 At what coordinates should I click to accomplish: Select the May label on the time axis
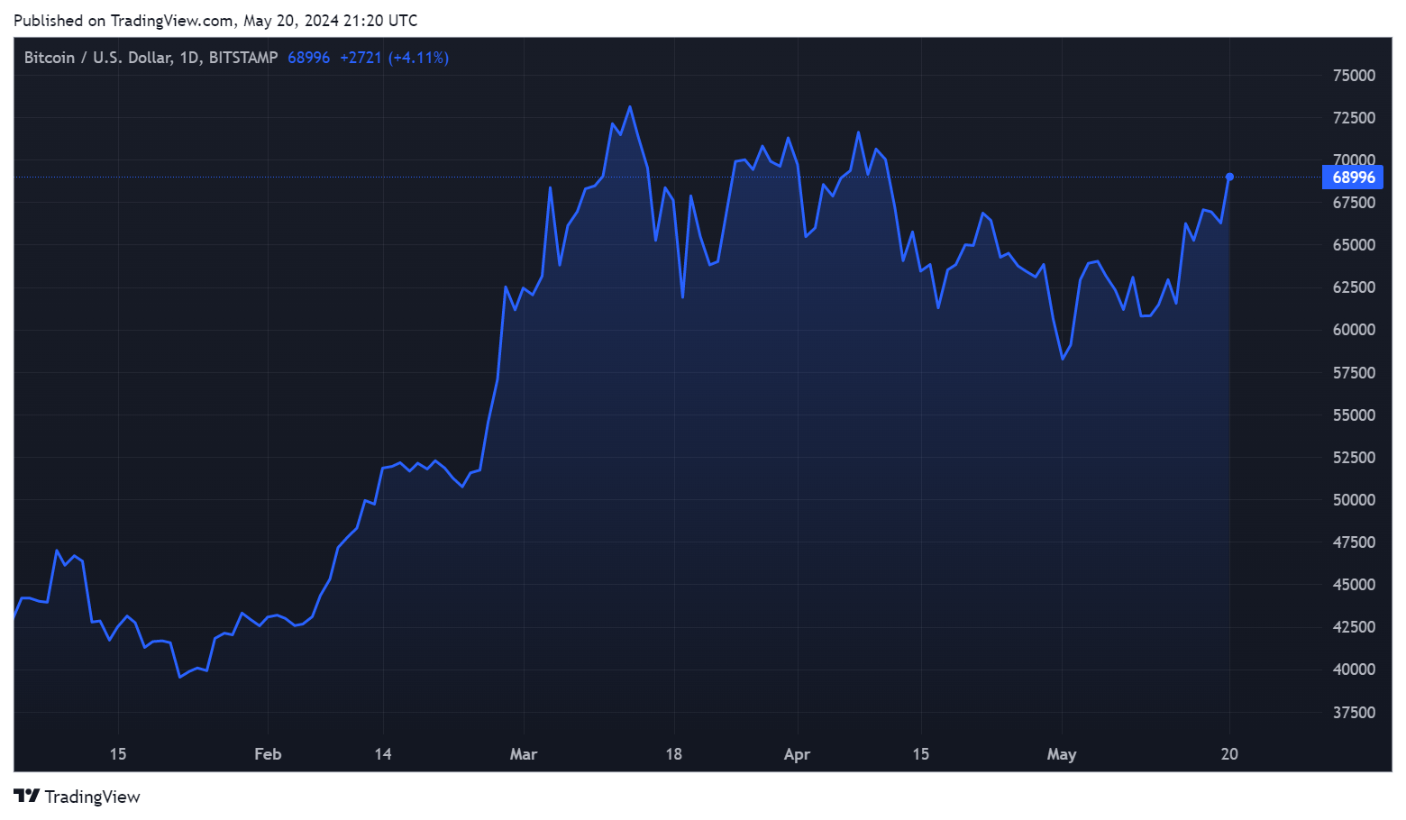coord(1061,754)
